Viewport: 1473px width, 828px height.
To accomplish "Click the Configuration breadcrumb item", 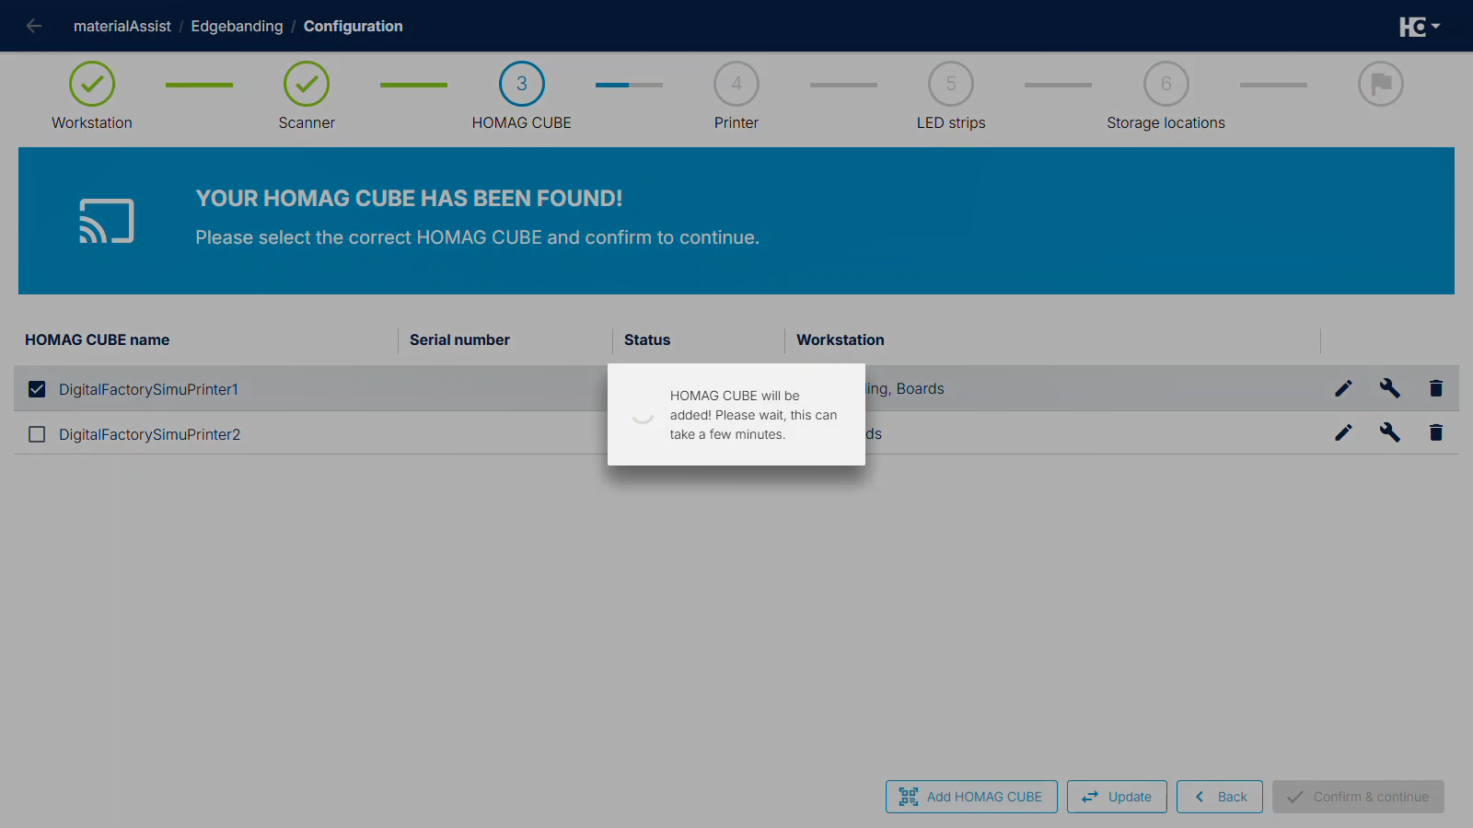I will [354, 26].
